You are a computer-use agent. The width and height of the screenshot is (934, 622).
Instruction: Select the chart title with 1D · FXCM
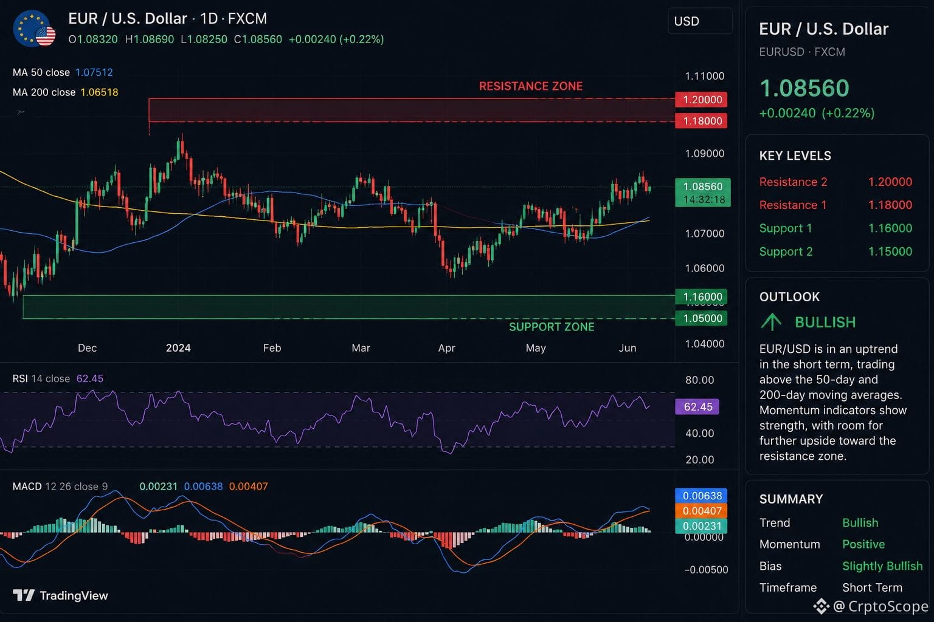(168, 19)
